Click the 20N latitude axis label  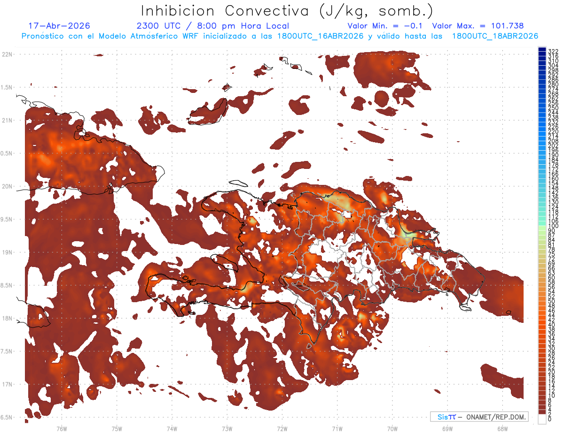pos(7,186)
